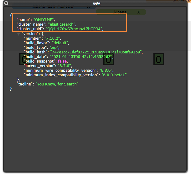Click the 信息 dialog title

point(97,4)
